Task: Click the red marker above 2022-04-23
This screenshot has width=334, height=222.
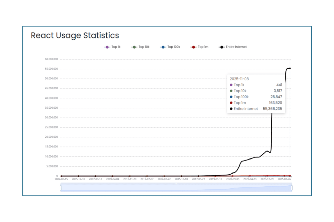Action: 250,176
